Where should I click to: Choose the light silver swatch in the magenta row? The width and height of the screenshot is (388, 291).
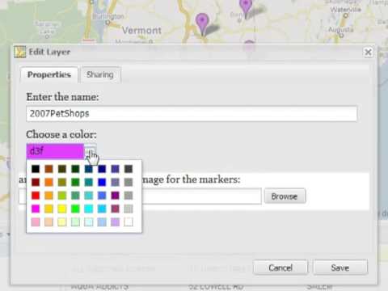[x=129, y=209]
